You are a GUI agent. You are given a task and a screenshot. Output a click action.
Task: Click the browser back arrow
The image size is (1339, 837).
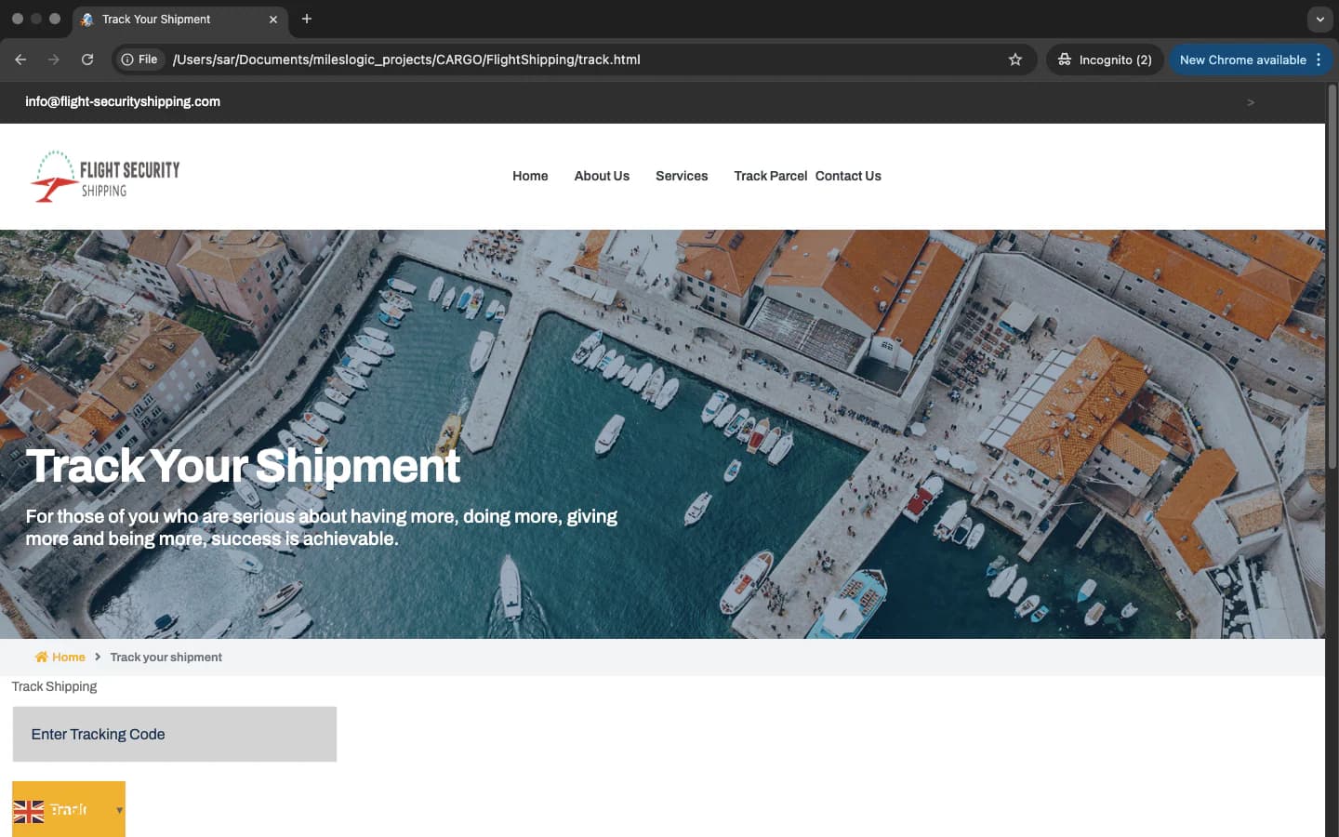click(x=20, y=60)
